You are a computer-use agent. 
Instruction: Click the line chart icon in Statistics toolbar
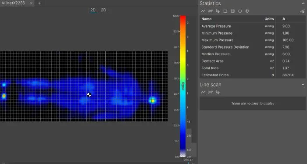(x=203, y=11)
